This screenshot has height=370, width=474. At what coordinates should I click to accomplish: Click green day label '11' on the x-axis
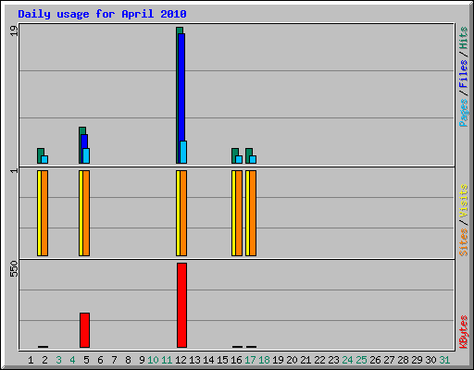(167, 360)
